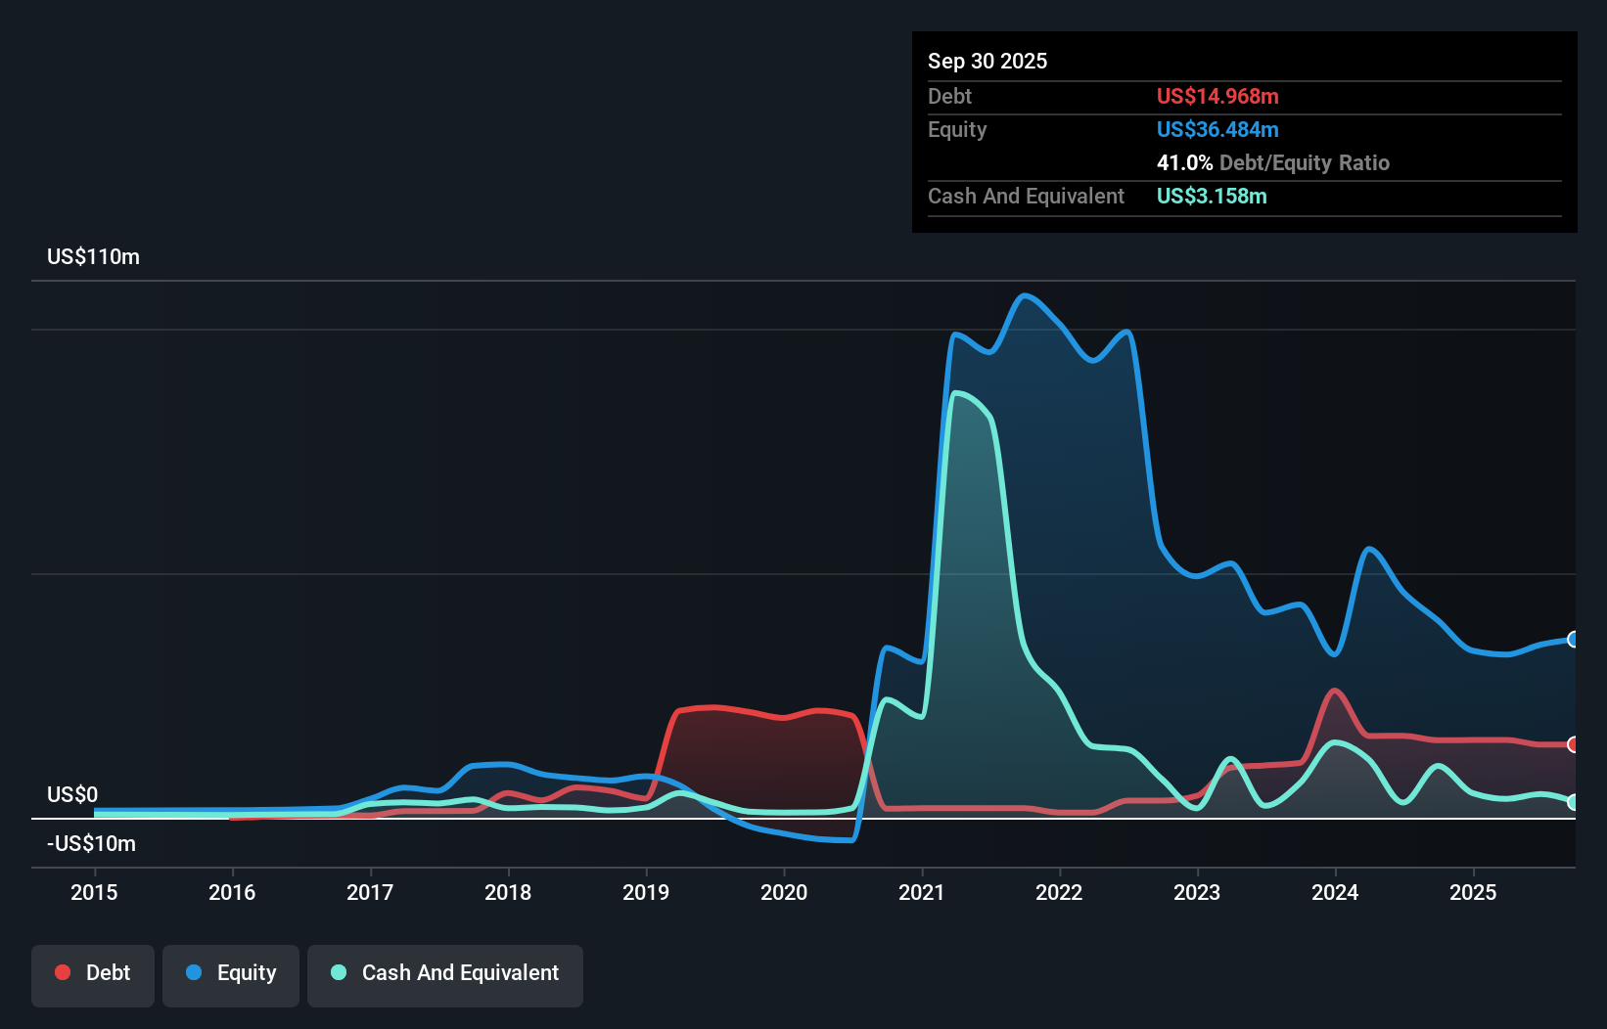Click the red Debt legend dot icon

coord(61,971)
